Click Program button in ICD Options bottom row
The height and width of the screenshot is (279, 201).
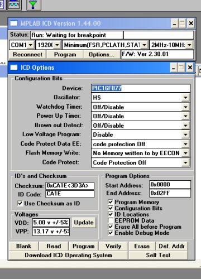pos(84,246)
